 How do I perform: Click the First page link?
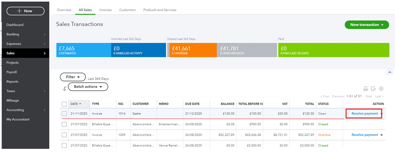click(325, 96)
